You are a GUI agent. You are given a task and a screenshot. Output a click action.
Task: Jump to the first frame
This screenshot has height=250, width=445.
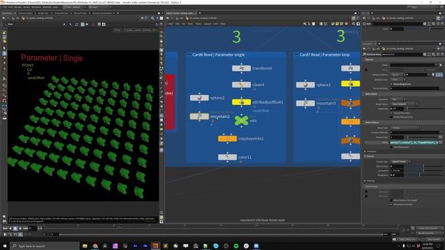tap(5, 228)
